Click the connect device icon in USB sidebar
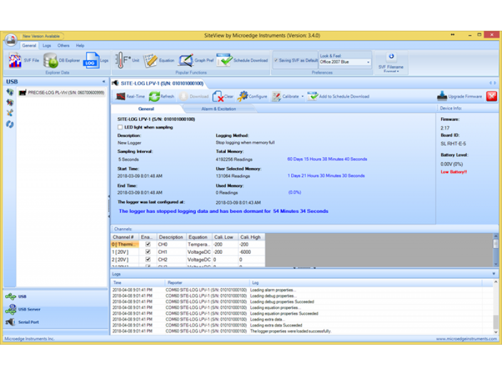 point(10,92)
